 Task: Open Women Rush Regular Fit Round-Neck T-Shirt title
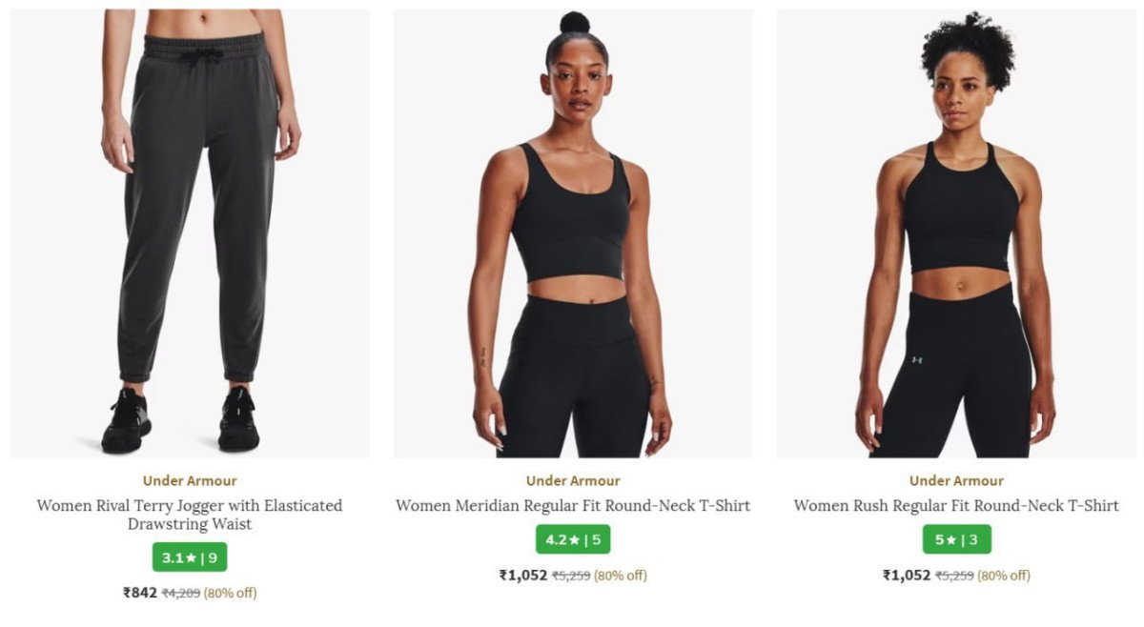pos(956,506)
